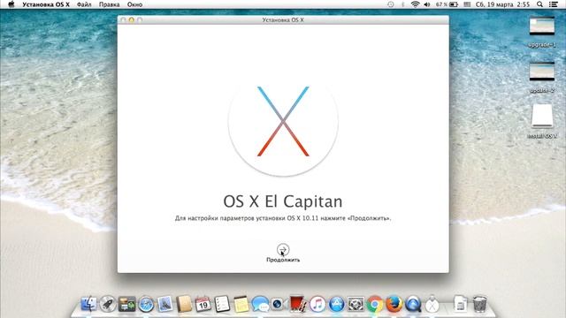The height and width of the screenshot is (318, 566).
Task: Launch iTunes music note icon
Action: tap(317, 304)
